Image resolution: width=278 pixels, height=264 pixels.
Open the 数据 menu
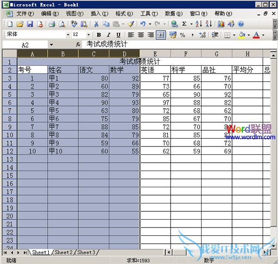(x=173, y=14)
